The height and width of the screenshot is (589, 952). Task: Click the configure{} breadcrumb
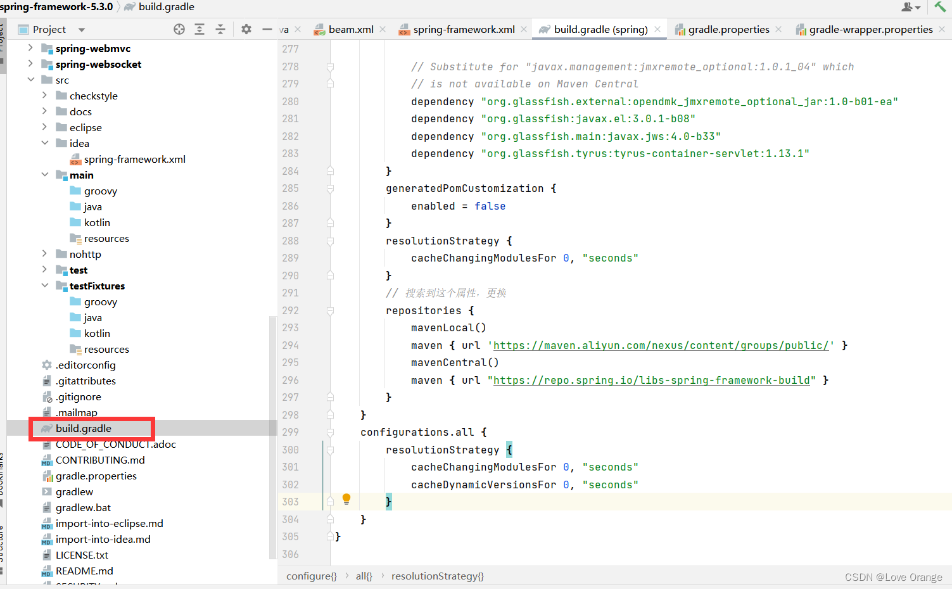point(311,576)
